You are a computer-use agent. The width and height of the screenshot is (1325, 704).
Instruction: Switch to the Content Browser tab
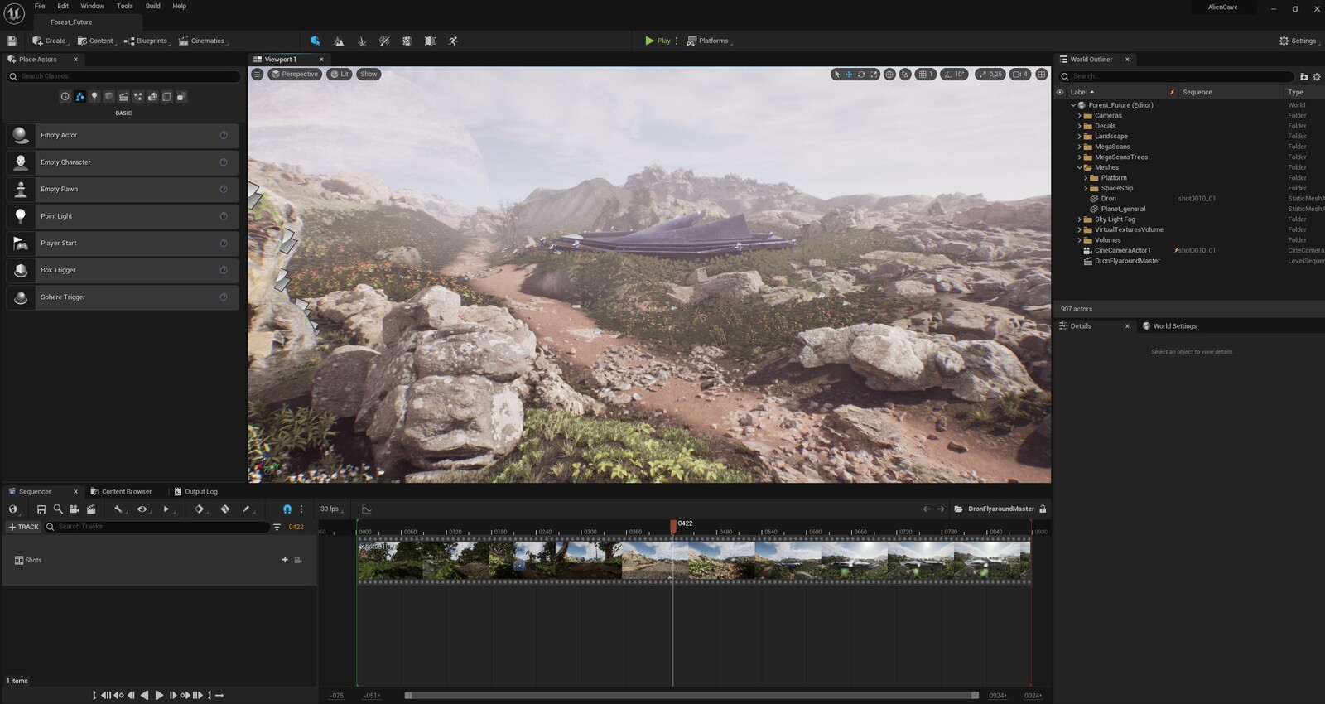(125, 491)
